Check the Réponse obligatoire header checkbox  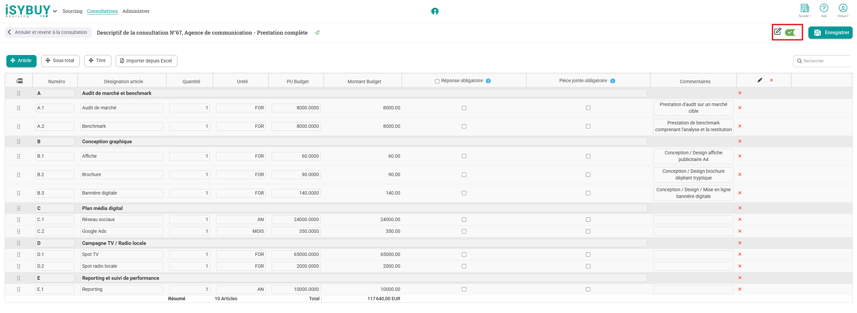(437, 81)
